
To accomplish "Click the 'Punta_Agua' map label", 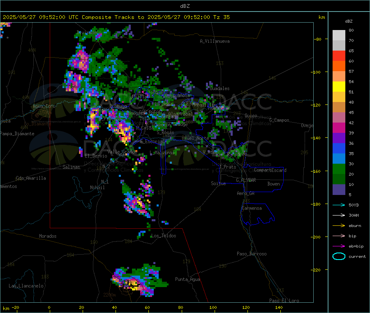I will 187,279.
